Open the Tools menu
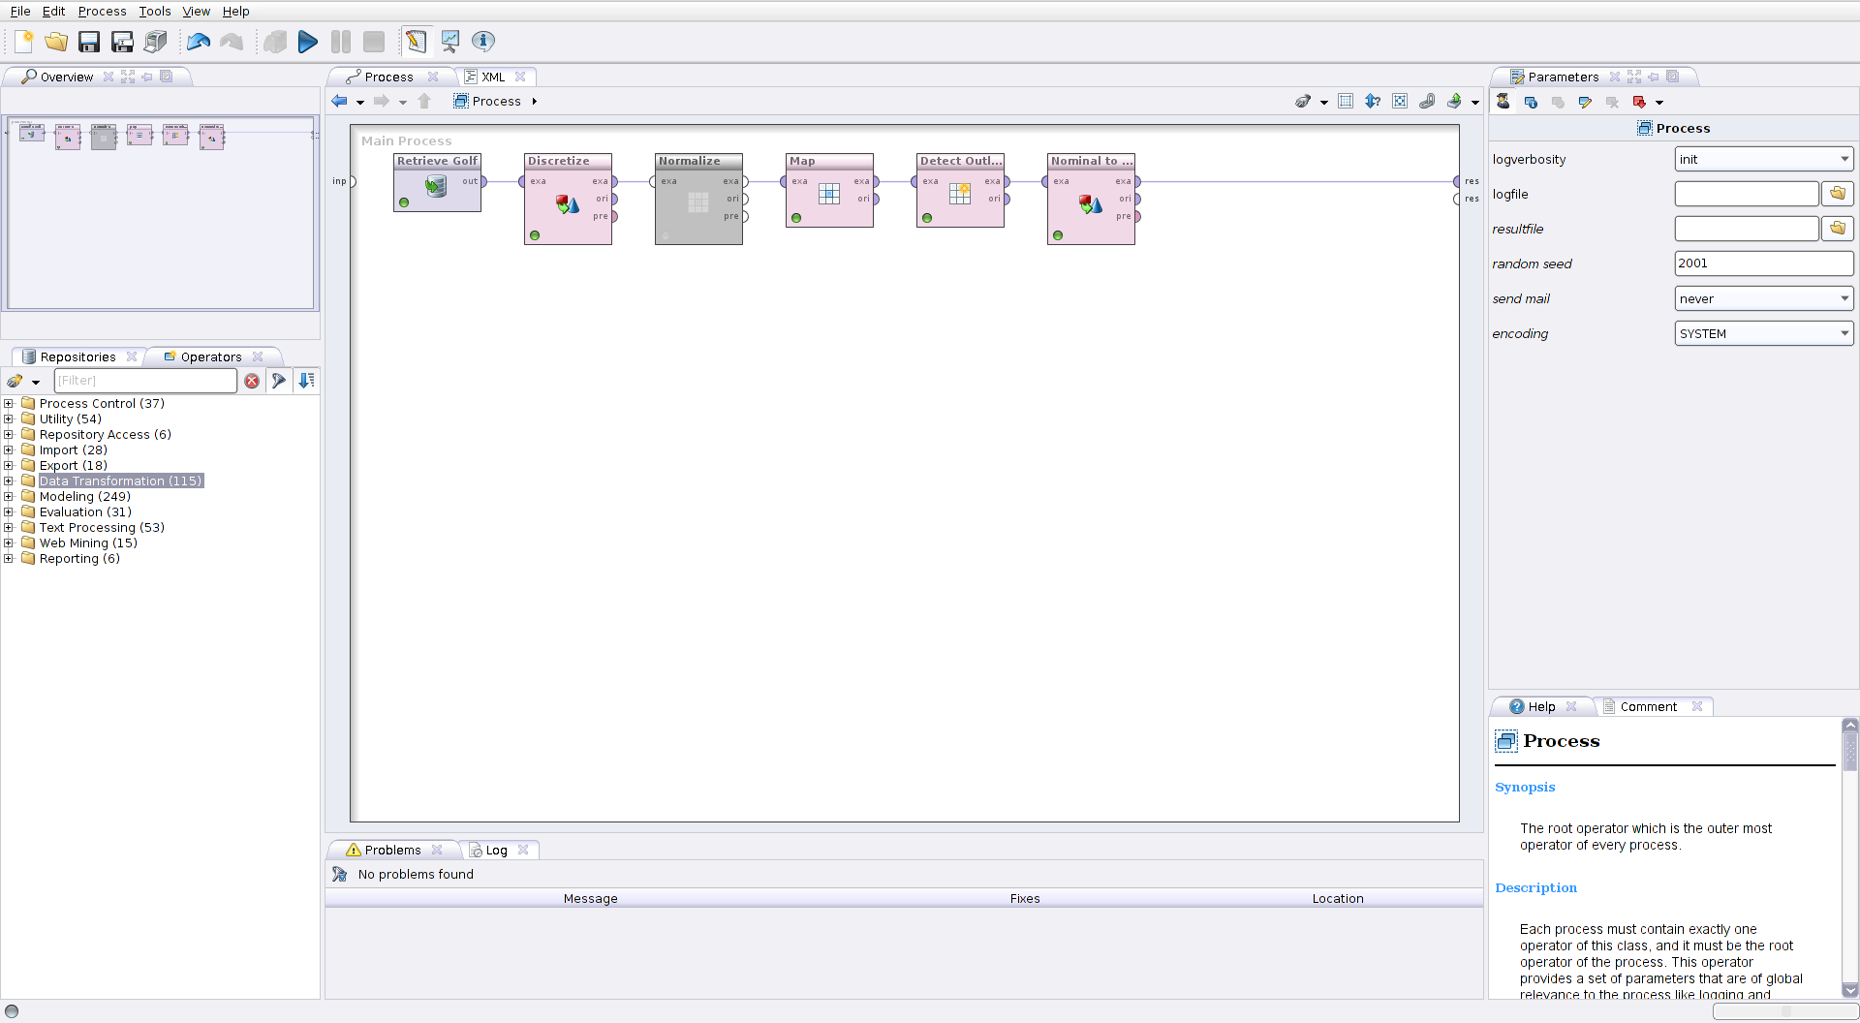Viewport: 1860px width, 1023px height. [154, 11]
